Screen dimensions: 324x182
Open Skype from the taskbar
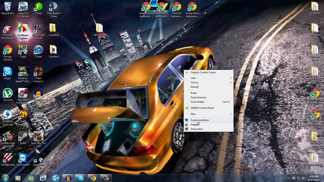[81, 178]
